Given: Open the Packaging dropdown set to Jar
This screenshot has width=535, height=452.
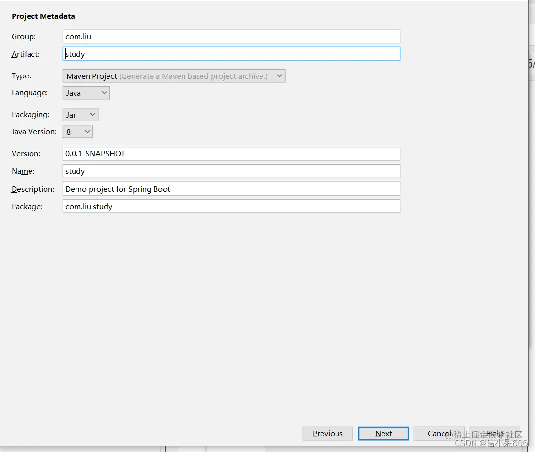Looking at the screenshot, I should [80, 115].
